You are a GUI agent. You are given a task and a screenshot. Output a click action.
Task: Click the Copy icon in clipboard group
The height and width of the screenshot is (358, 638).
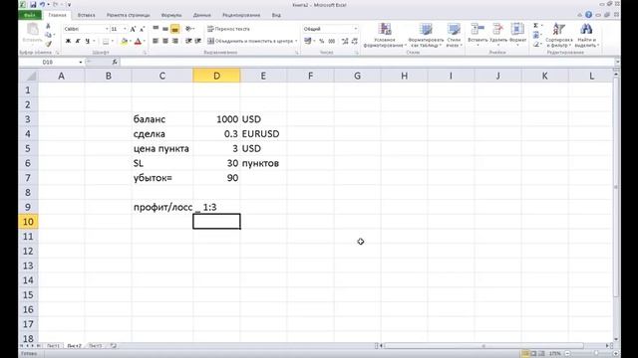48,35
